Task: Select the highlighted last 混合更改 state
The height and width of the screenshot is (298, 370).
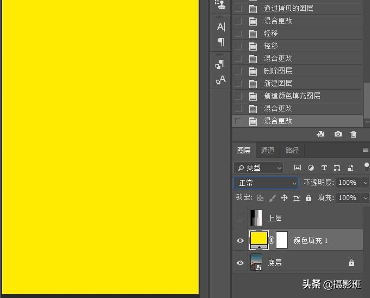Action: click(x=297, y=121)
